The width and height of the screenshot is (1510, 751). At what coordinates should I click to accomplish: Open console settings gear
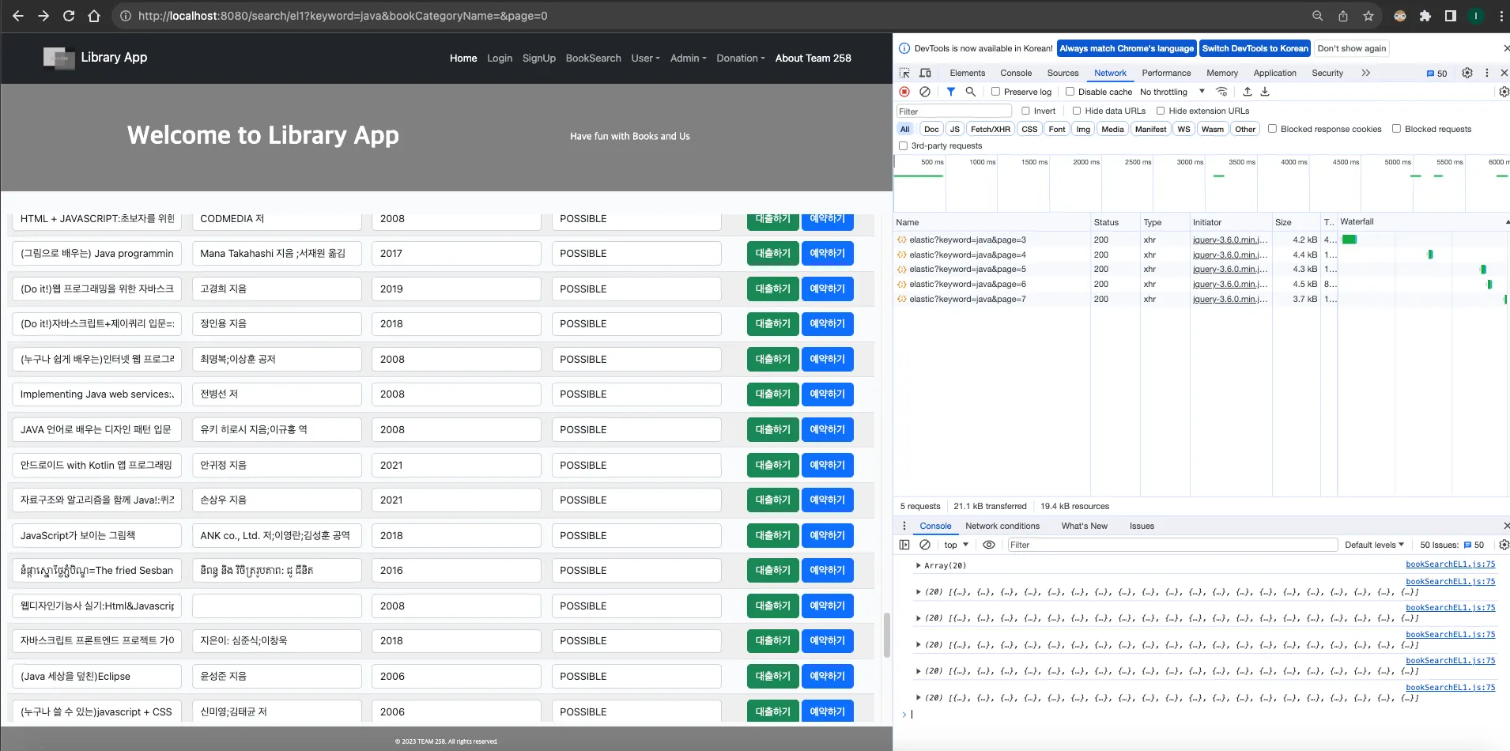(1504, 545)
